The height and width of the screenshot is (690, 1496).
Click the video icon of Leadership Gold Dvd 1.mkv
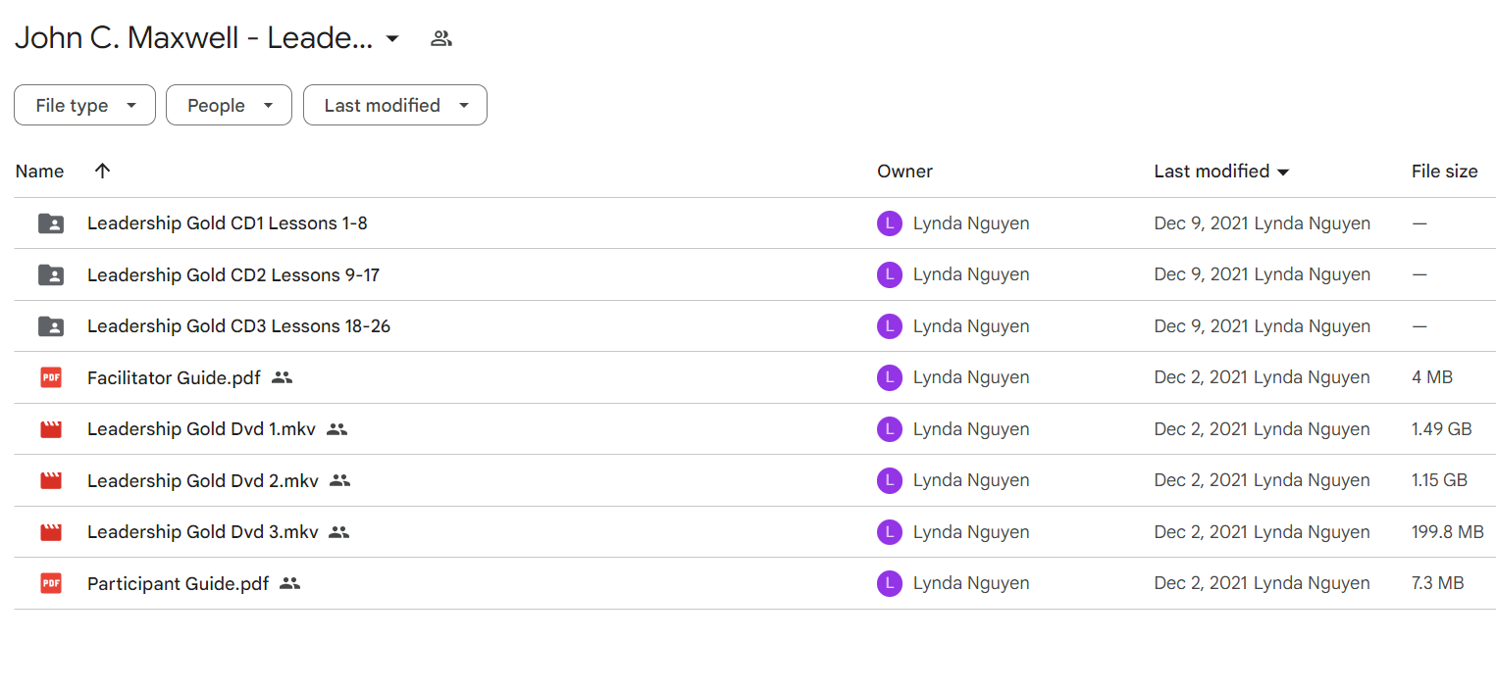[x=51, y=429]
